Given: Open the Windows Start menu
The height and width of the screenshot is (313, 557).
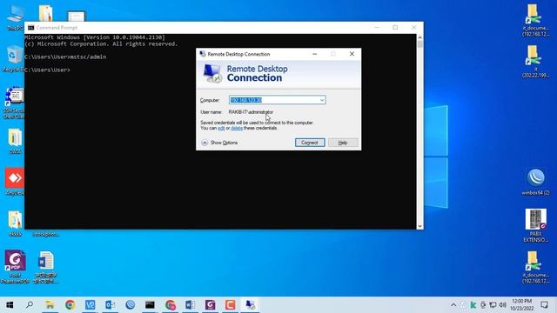Looking at the screenshot, I should tap(10, 305).
